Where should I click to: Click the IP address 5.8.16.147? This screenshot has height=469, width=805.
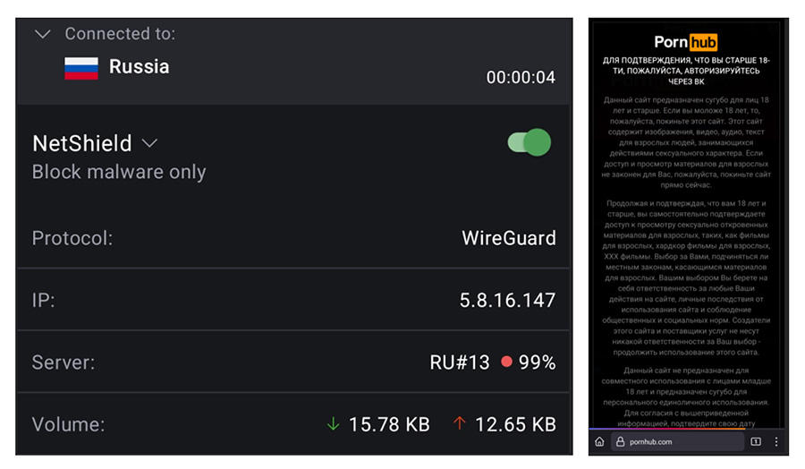pos(507,301)
